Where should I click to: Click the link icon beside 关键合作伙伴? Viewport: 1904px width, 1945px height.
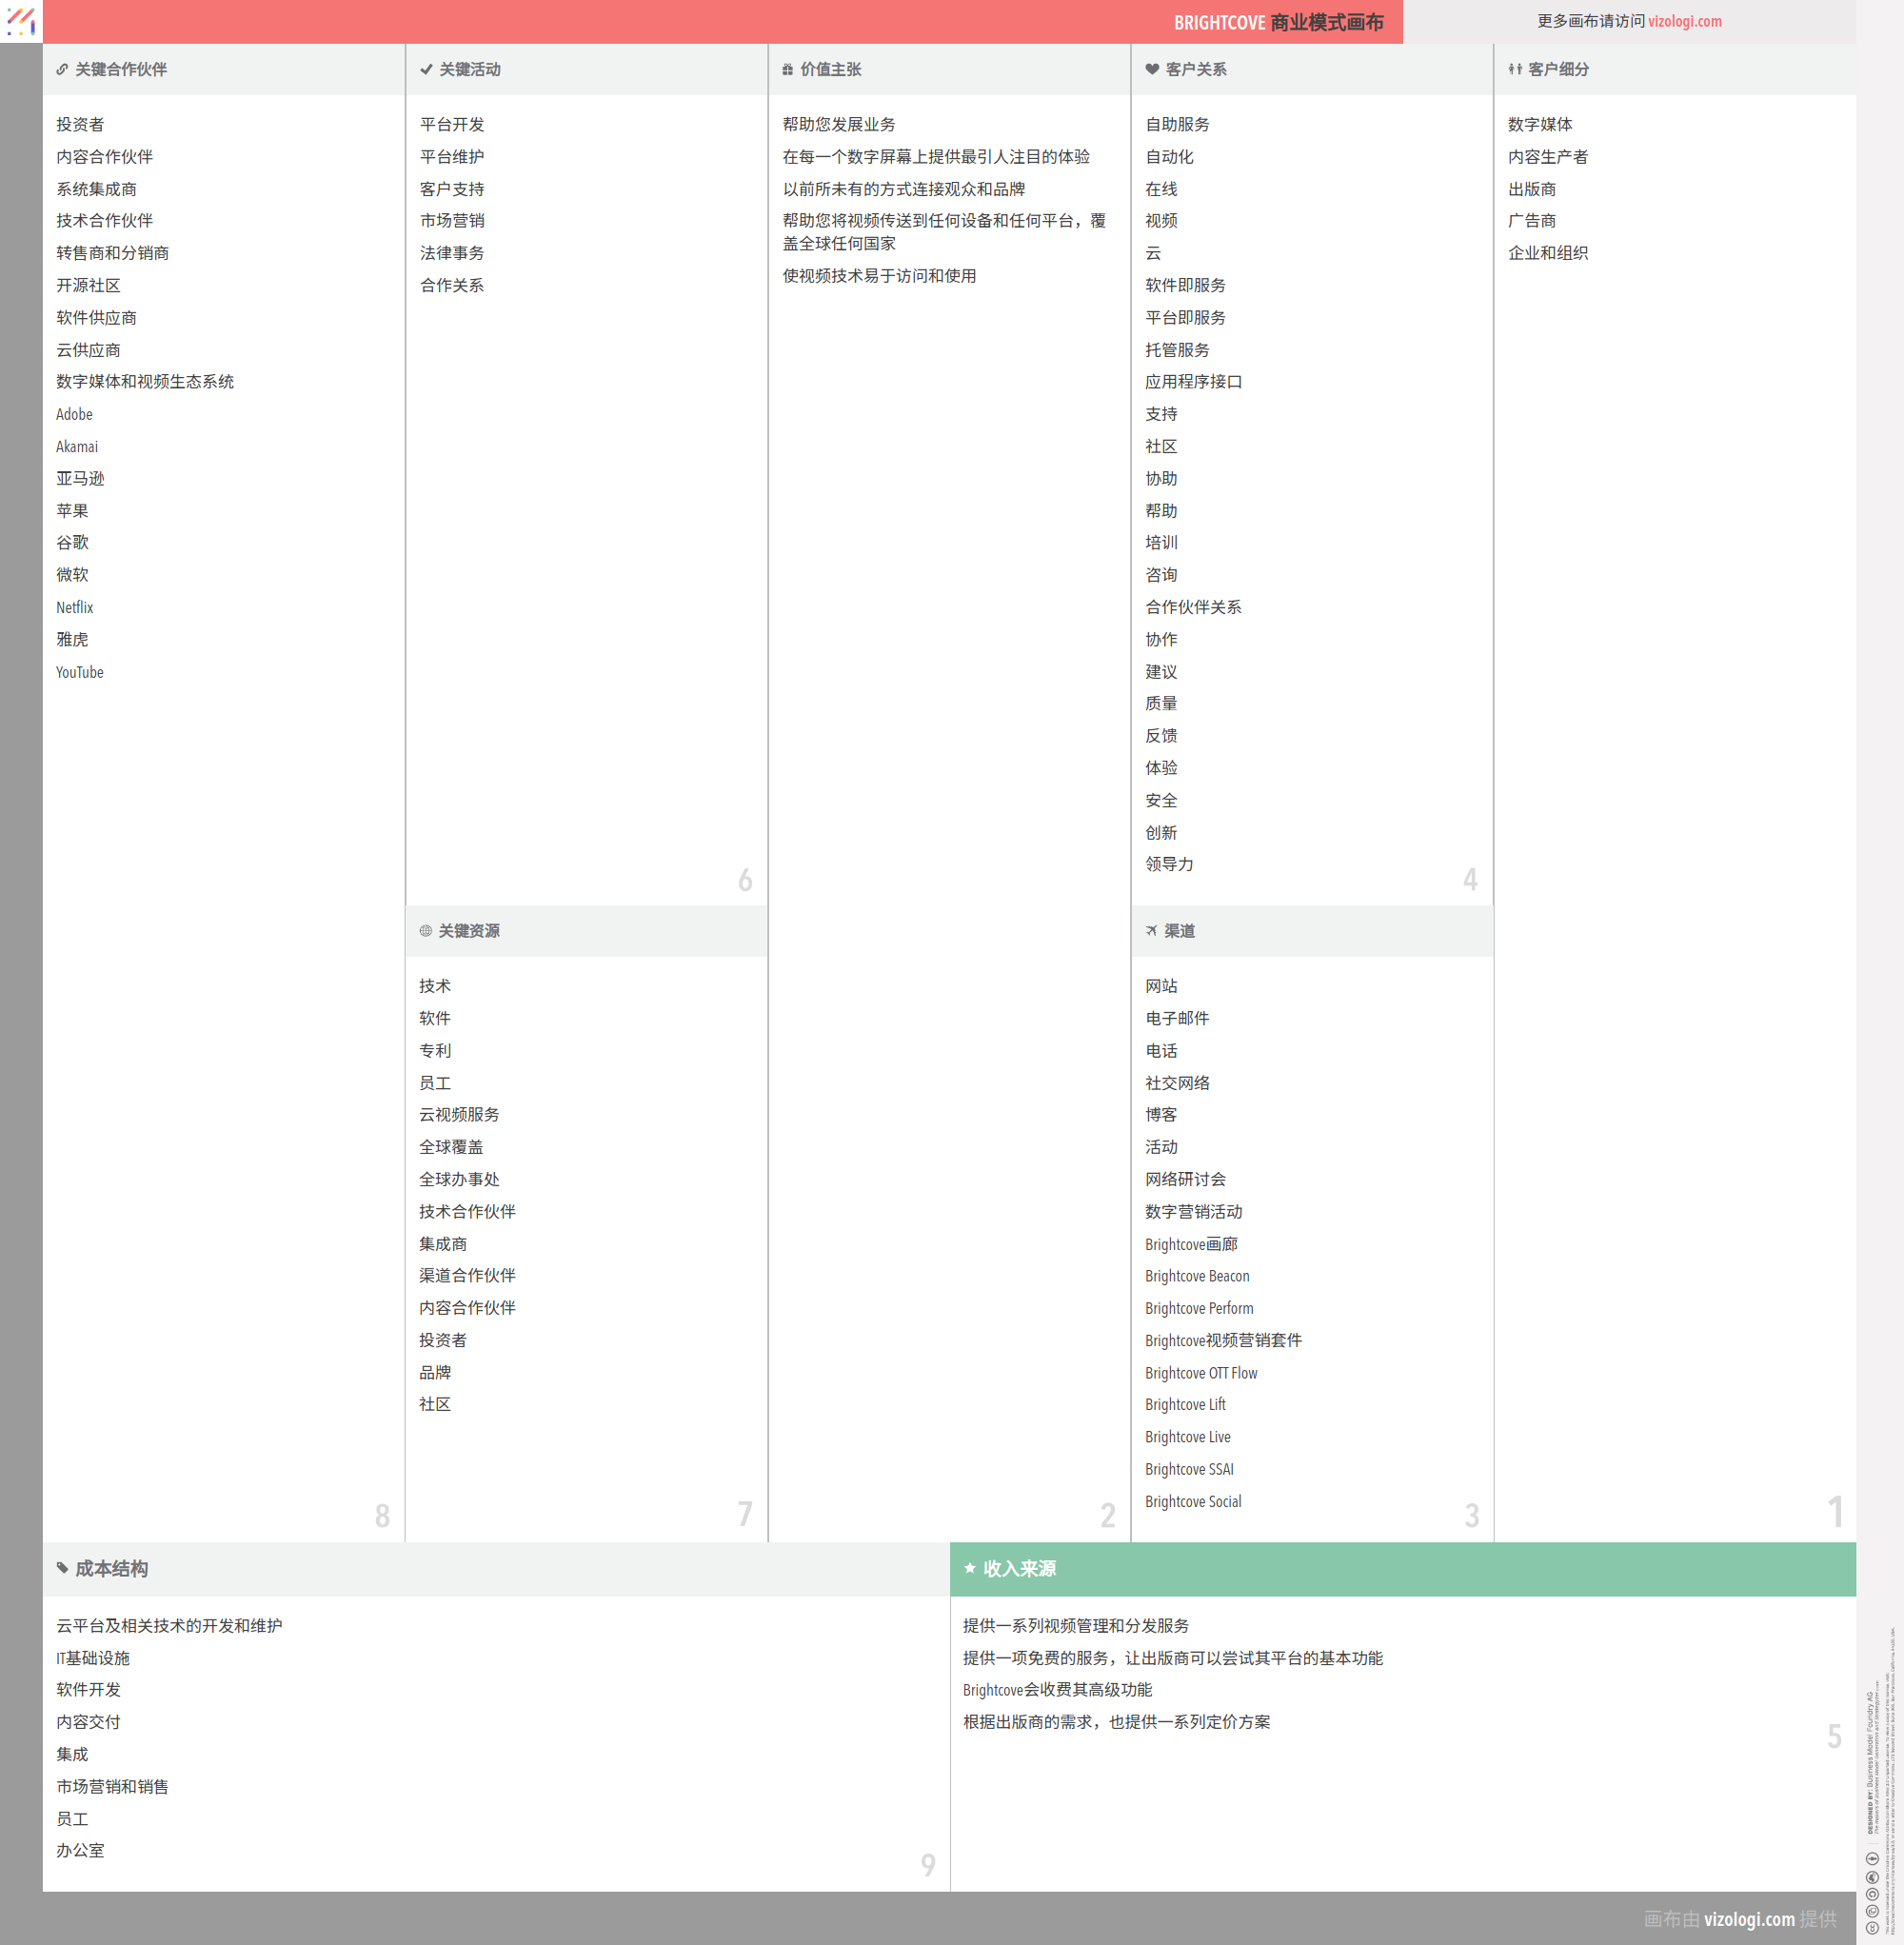pyautogui.click(x=62, y=69)
